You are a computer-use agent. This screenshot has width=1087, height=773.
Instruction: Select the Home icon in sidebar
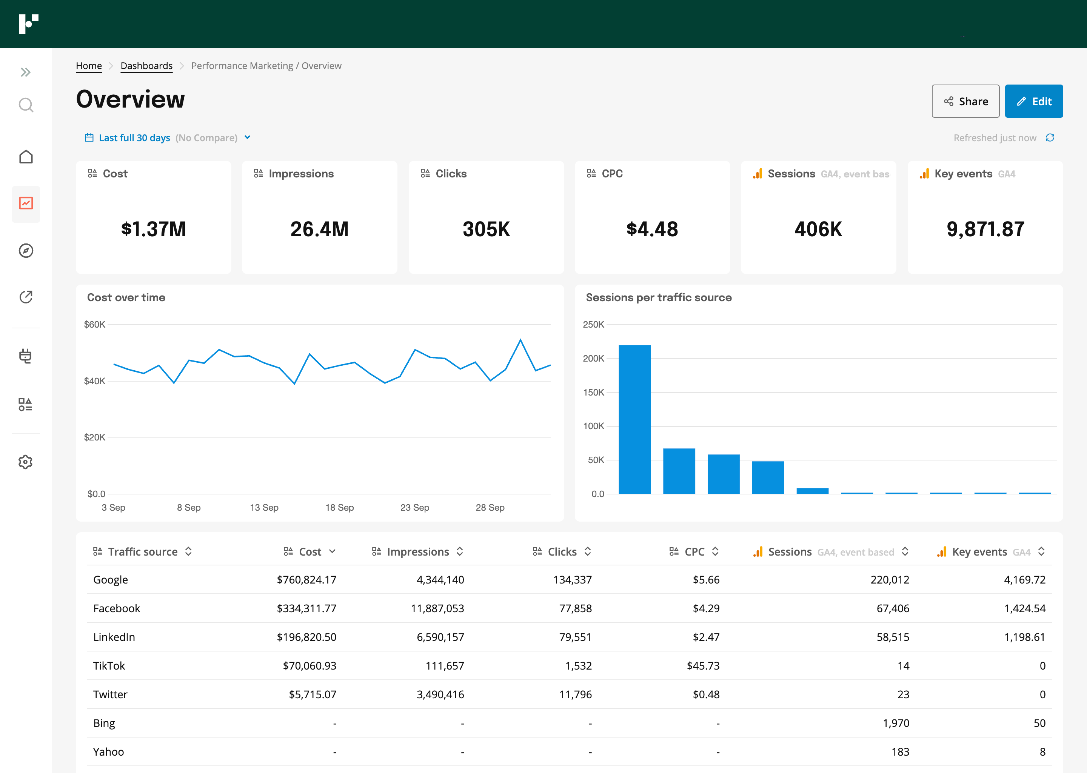pyautogui.click(x=26, y=156)
